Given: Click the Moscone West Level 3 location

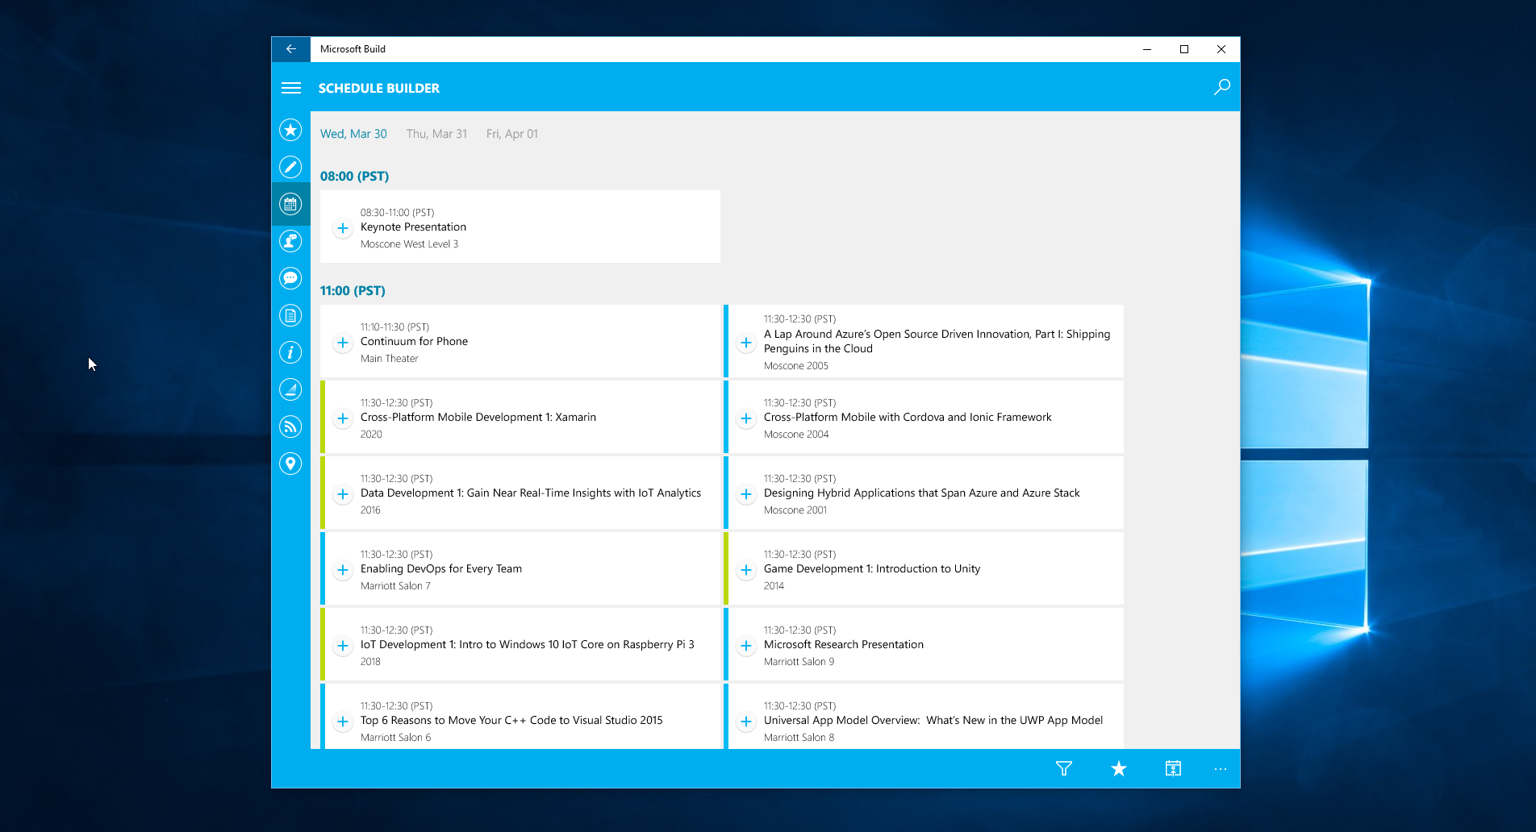Looking at the screenshot, I should 409,244.
